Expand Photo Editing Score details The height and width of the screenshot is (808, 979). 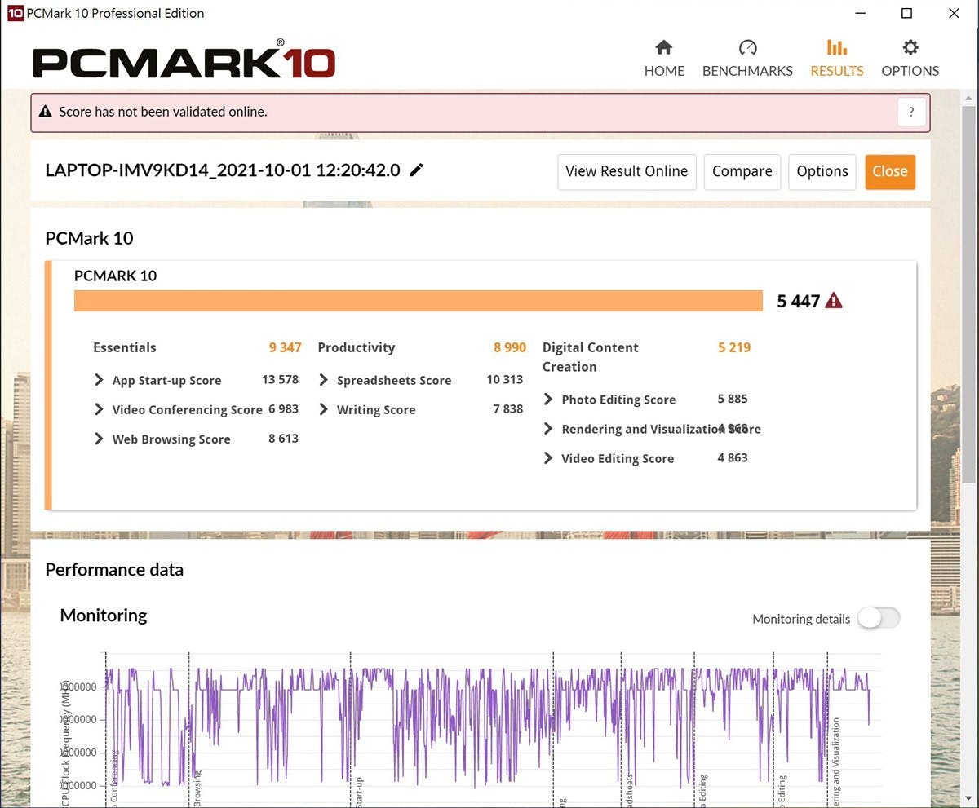point(548,400)
